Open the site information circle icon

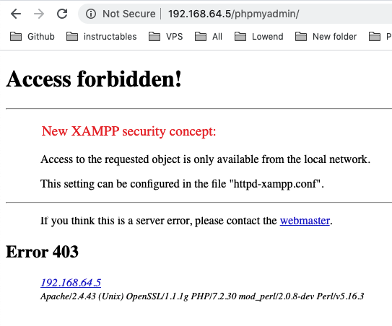tap(91, 14)
